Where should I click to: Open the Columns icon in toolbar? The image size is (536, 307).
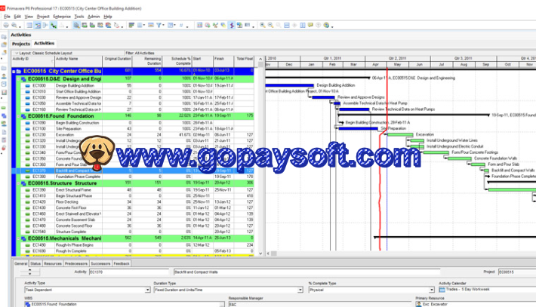pyautogui.click(x=140, y=26)
